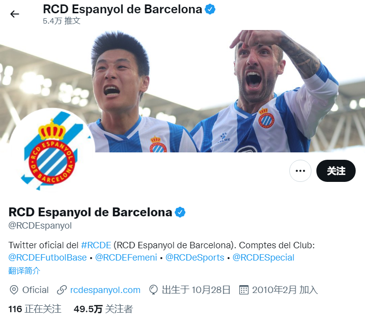This screenshot has height=322, width=365.
Task: Click the verified badge beside the profile name
Action: 180,212
